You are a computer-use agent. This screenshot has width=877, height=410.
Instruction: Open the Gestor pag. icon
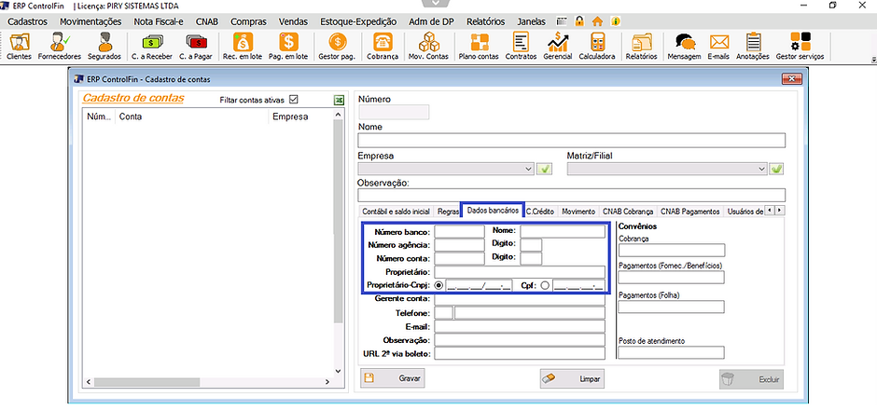pyautogui.click(x=337, y=47)
